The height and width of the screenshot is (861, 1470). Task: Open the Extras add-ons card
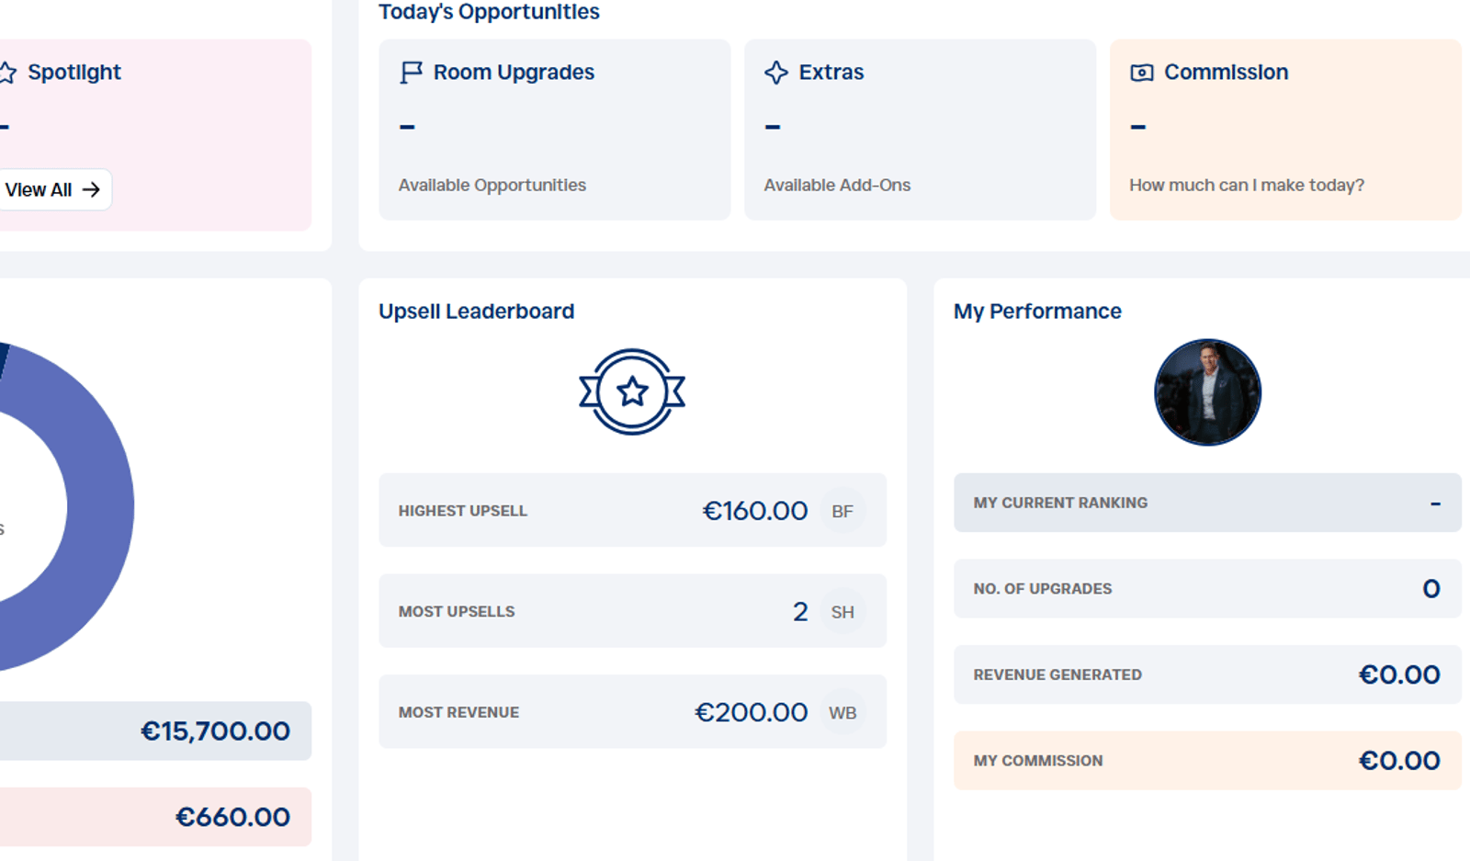click(x=920, y=130)
